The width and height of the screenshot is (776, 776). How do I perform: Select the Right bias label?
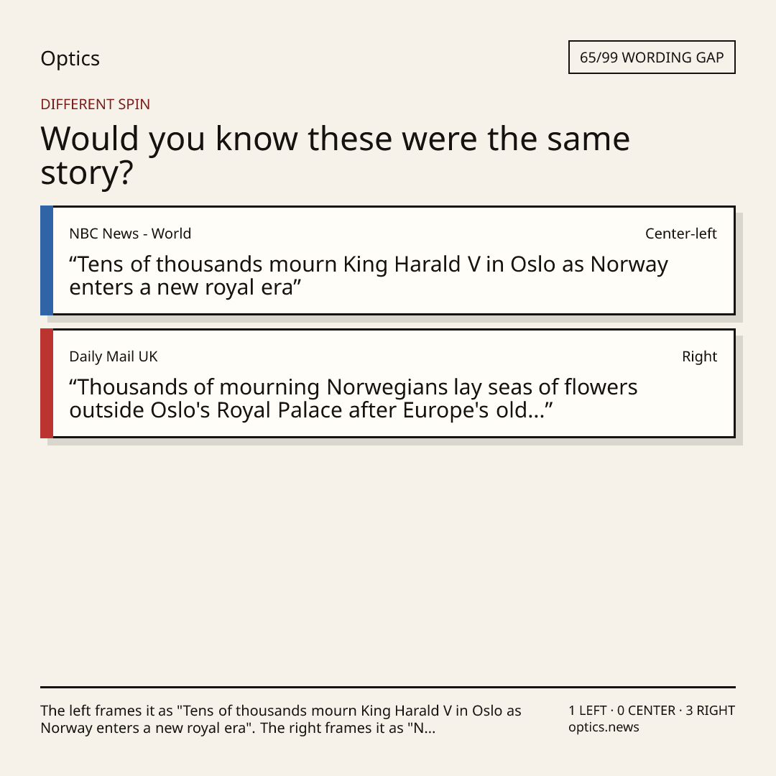tap(699, 356)
